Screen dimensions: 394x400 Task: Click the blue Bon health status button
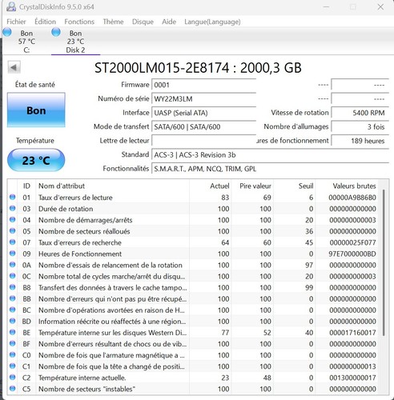pyautogui.click(x=36, y=110)
